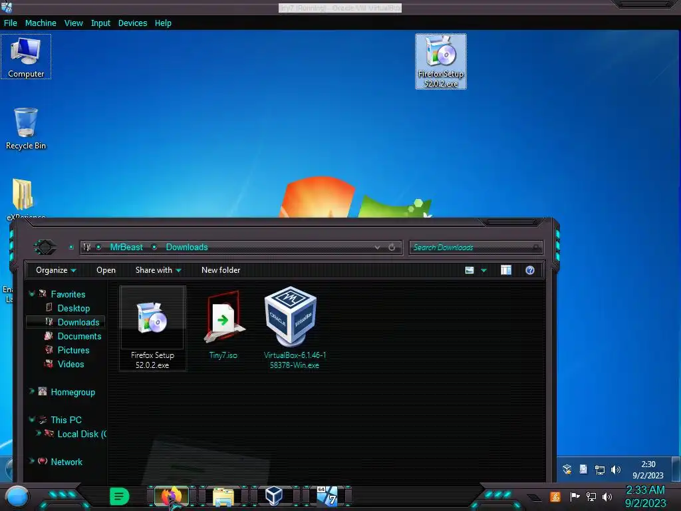Open the Machine menu
The width and height of the screenshot is (681, 511).
pyautogui.click(x=41, y=23)
